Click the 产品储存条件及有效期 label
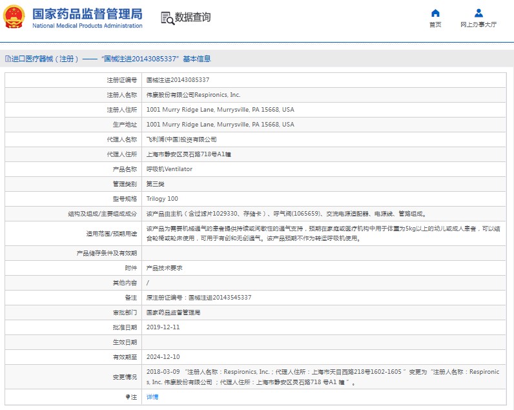This screenshot has height=410, width=514. [107, 253]
